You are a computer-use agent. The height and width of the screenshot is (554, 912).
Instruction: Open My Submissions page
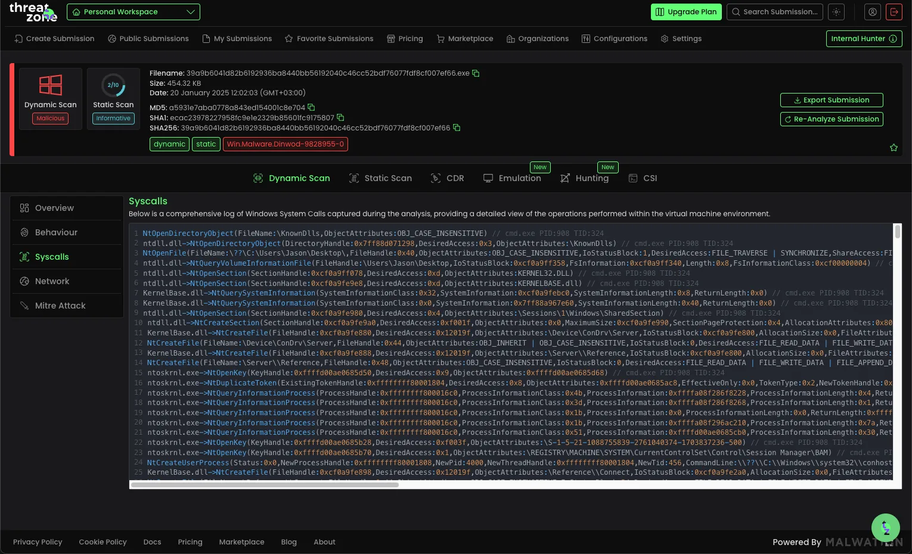tap(237, 39)
